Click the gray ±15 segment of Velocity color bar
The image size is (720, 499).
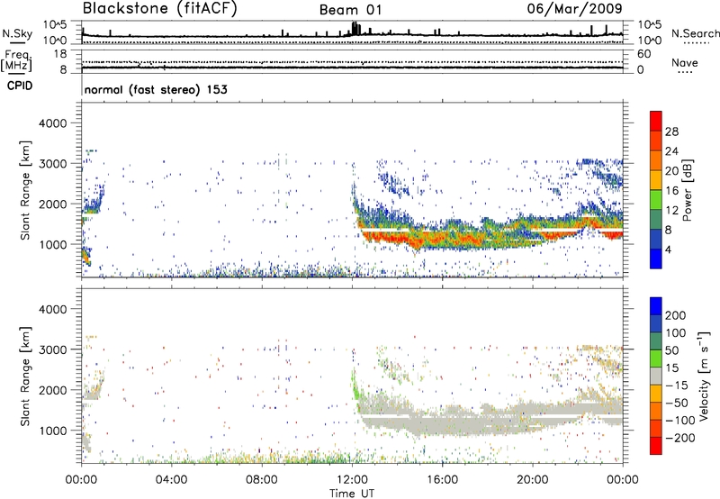click(656, 377)
